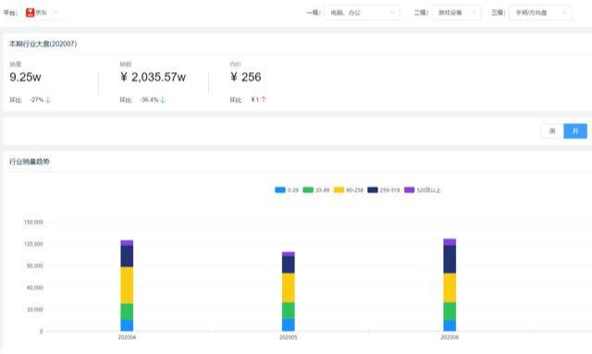
Task: Toggle the navy 259-519 legend series
Action: coord(384,189)
